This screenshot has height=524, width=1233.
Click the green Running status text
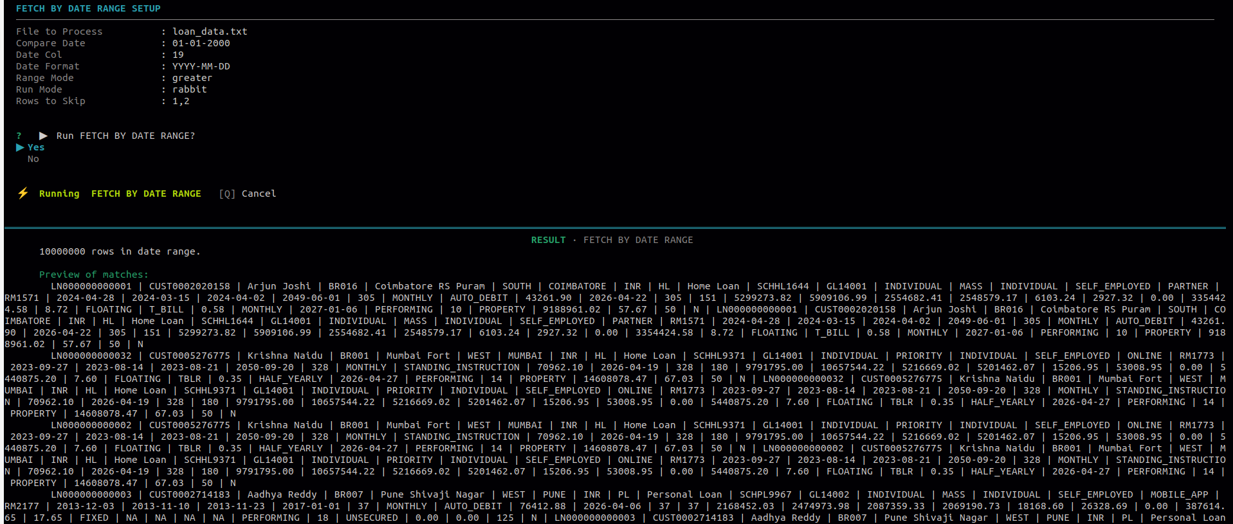click(x=59, y=194)
